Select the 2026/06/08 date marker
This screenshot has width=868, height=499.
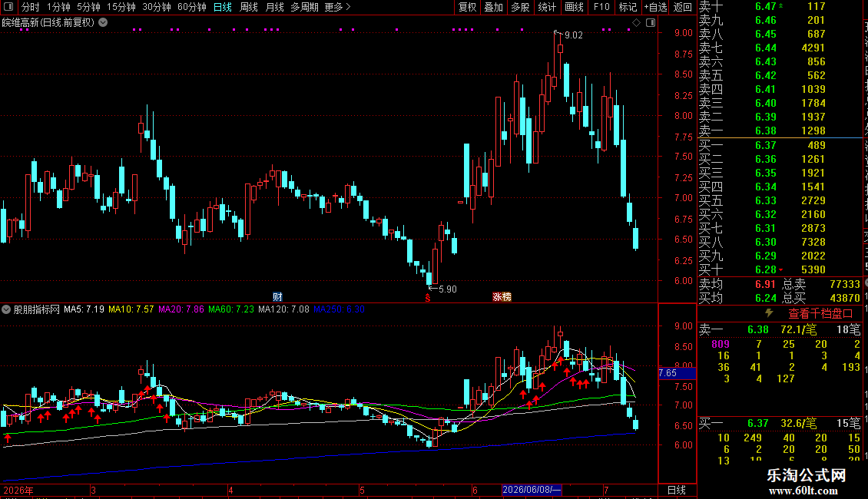tap(532, 490)
